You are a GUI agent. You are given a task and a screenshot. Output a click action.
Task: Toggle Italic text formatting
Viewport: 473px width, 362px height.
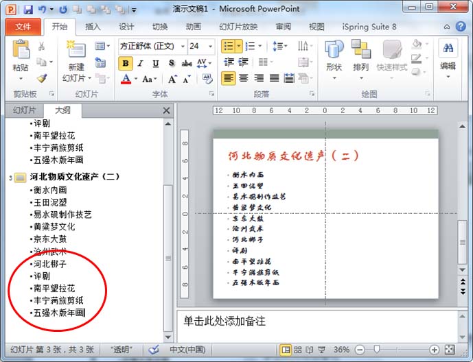click(141, 63)
